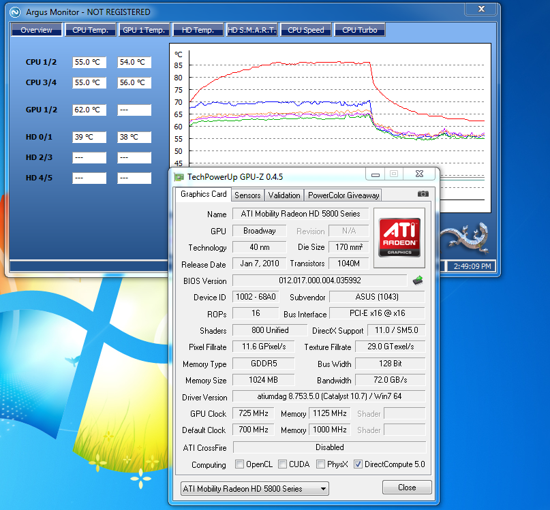Minimize the GPU-Z window

click(376, 174)
